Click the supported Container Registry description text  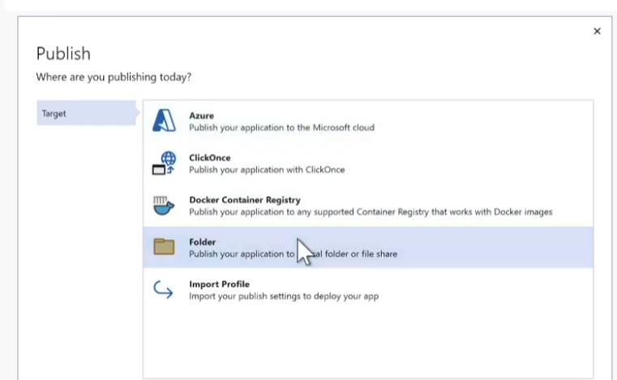tap(371, 211)
